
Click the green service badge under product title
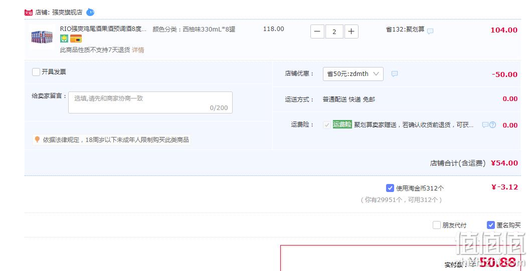(x=64, y=38)
